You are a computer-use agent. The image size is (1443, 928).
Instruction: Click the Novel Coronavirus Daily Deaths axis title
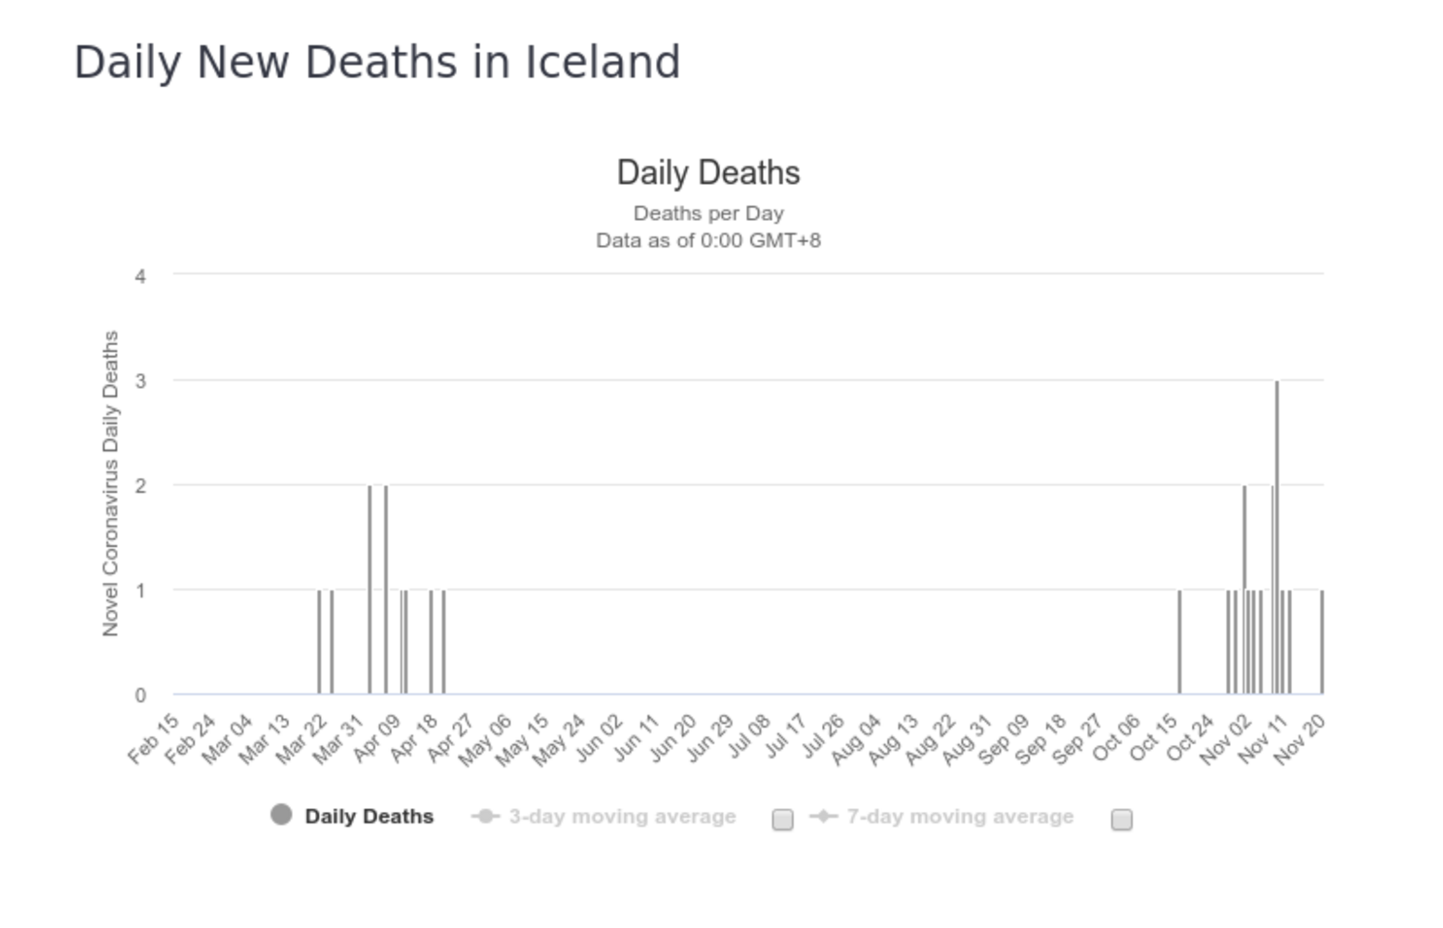[x=110, y=484]
